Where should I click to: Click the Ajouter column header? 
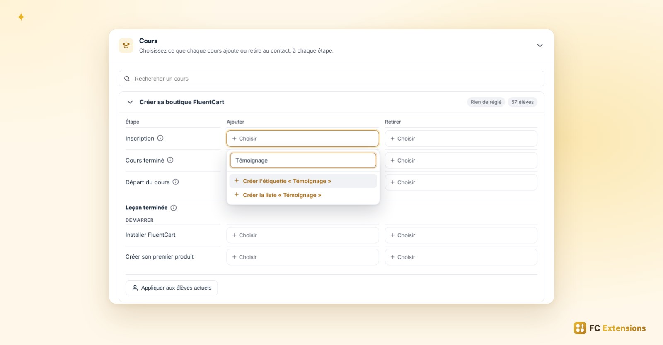(235, 122)
